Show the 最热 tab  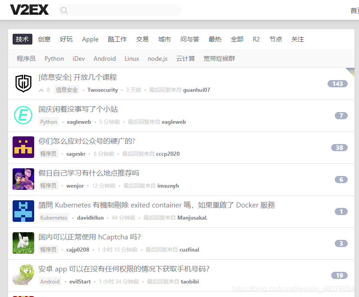pyautogui.click(x=215, y=39)
